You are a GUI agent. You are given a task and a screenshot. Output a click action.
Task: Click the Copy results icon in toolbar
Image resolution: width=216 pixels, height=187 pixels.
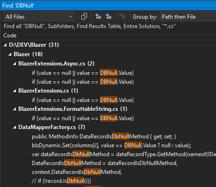84,16
